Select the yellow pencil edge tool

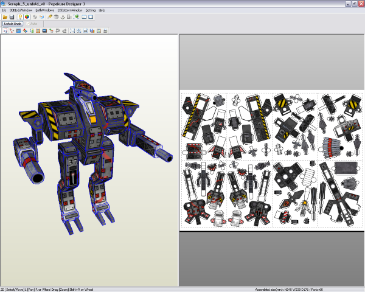[x=50, y=17]
